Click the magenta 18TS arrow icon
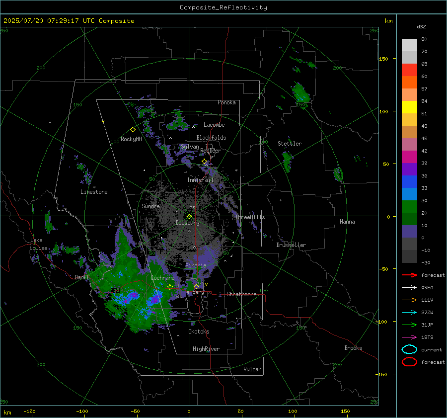Screen dimensions: 447x418 [409, 337]
